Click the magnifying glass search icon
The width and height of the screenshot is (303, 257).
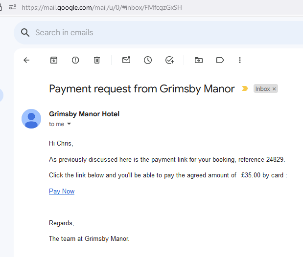coord(25,33)
